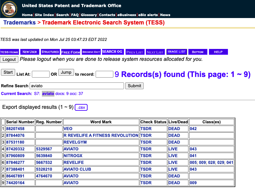Focus the to record input field
Image resolution: width=255 pixels, height=189 pixels.
click(x=104, y=74)
